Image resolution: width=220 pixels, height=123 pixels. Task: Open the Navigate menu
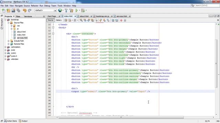(x=19, y=6)
